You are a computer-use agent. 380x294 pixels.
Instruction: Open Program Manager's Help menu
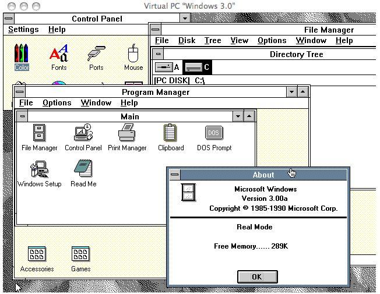tap(129, 102)
